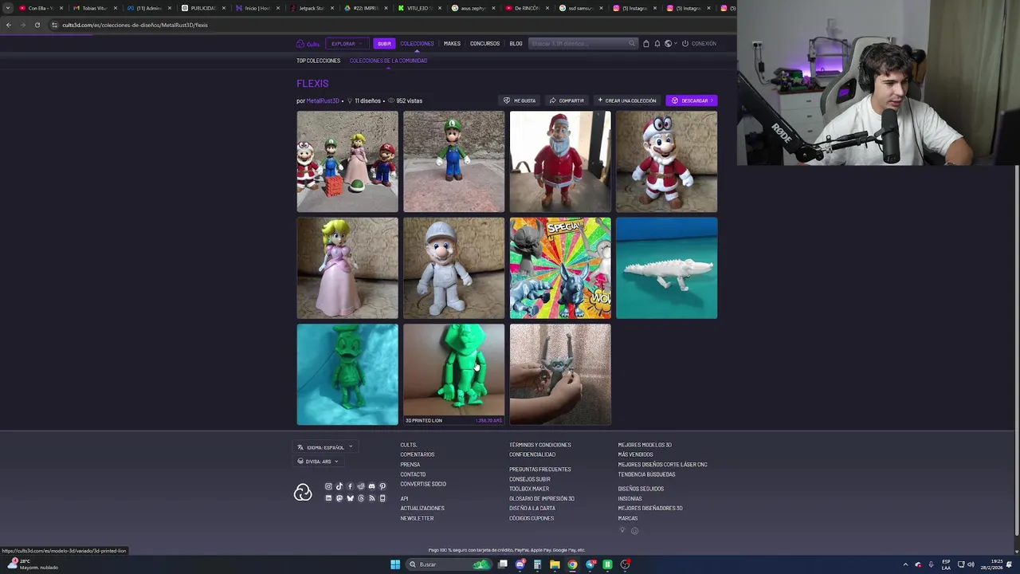Switch to the Jetpack browser tab
This screenshot has width=1020, height=574.
pyautogui.click(x=311, y=8)
